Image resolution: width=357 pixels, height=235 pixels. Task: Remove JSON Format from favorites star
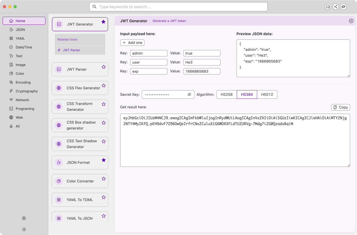point(104,160)
